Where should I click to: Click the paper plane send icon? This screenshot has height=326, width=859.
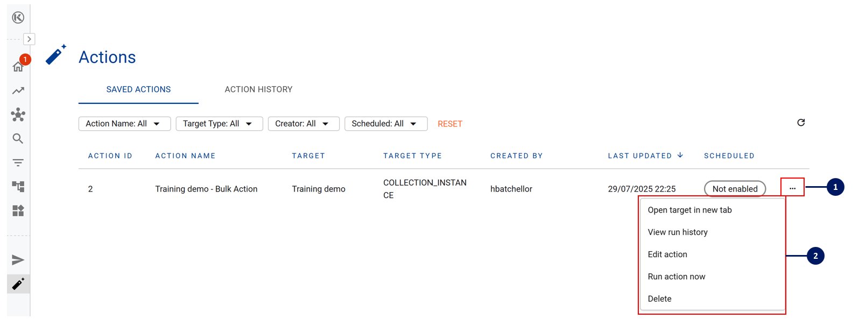pyautogui.click(x=18, y=260)
